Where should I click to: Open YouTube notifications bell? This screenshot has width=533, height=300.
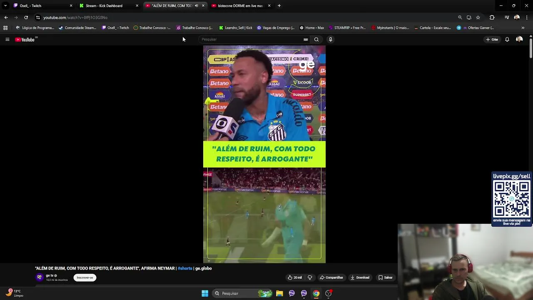pos(507,40)
